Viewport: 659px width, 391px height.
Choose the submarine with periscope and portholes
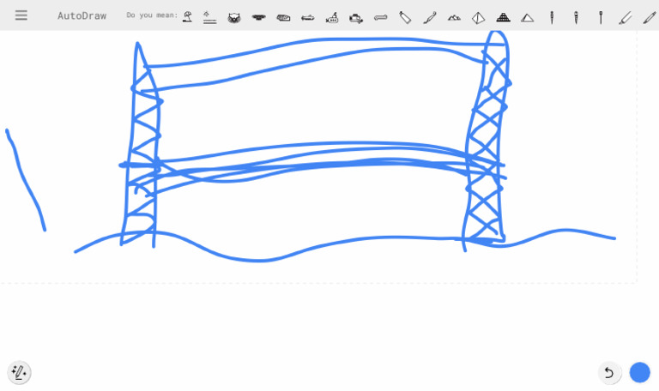(332, 18)
